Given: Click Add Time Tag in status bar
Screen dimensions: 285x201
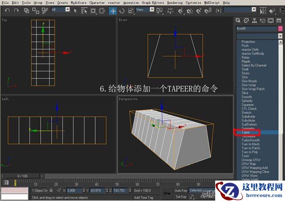Looking at the screenshot, I should pyautogui.click(x=143, y=197).
